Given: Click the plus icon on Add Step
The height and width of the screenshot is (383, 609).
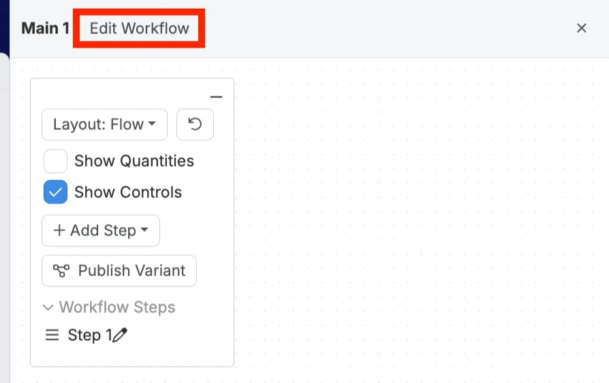Looking at the screenshot, I should coord(59,231).
